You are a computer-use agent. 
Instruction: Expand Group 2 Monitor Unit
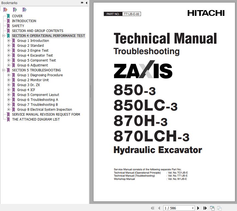8,80
